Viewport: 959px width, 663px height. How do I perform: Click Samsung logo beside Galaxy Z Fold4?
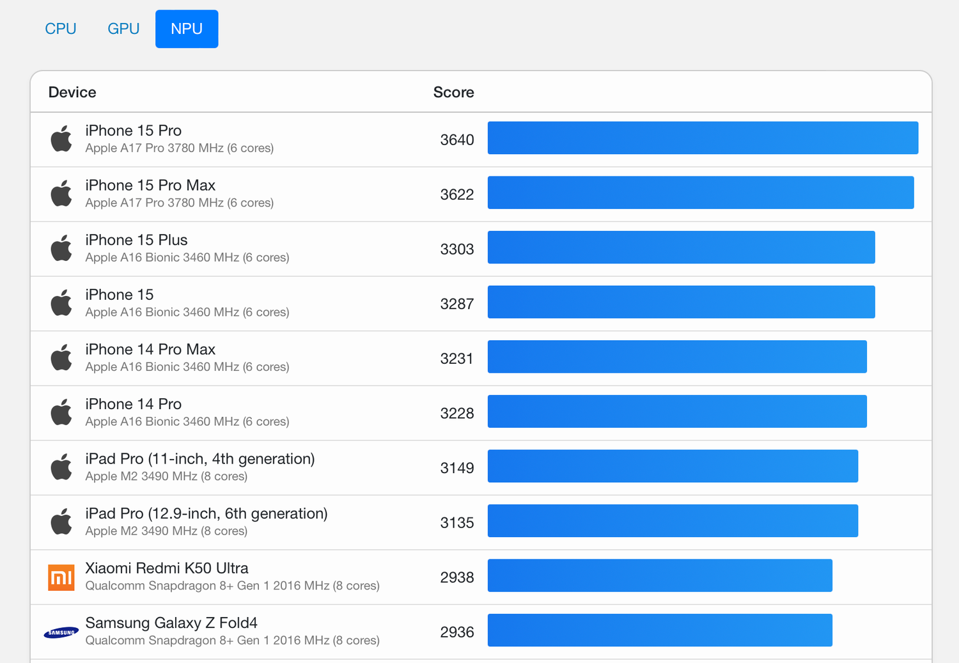tap(61, 632)
